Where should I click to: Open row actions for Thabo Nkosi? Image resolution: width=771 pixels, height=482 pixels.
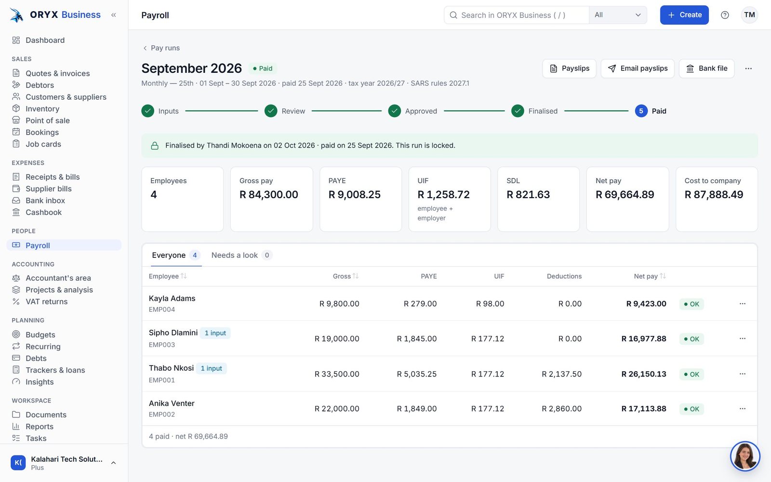click(x=743, y=374)
